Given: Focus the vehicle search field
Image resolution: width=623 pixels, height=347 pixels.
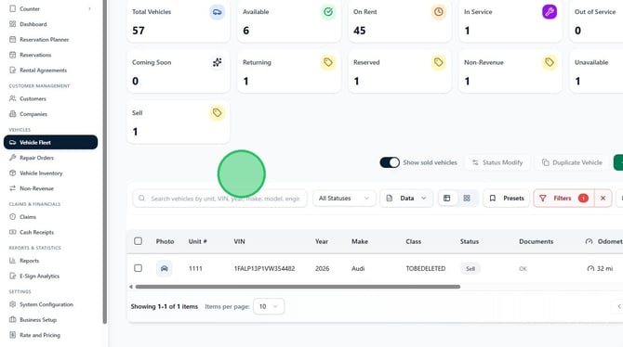Looking at the screenshot, I should click(x=219, y=199).
